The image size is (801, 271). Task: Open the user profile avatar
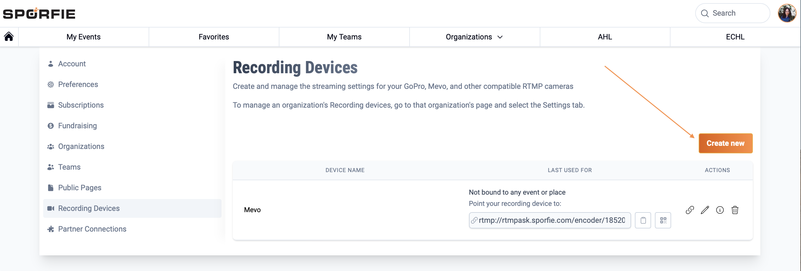(787, 13)
